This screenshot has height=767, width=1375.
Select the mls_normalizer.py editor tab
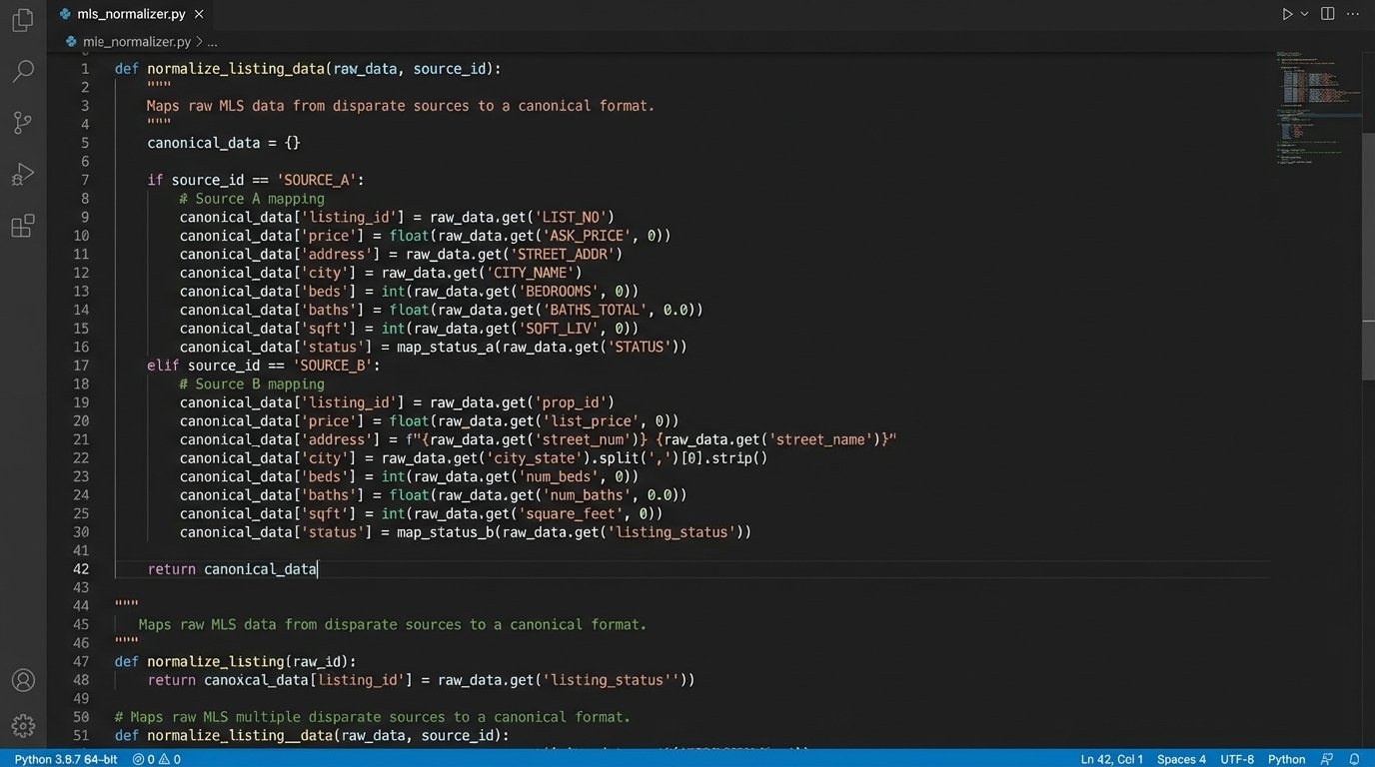point(130,14)
